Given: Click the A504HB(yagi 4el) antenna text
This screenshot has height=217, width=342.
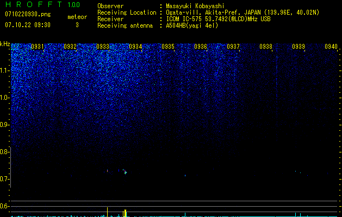Looking at the screenshot, I should tap(192, 25).
